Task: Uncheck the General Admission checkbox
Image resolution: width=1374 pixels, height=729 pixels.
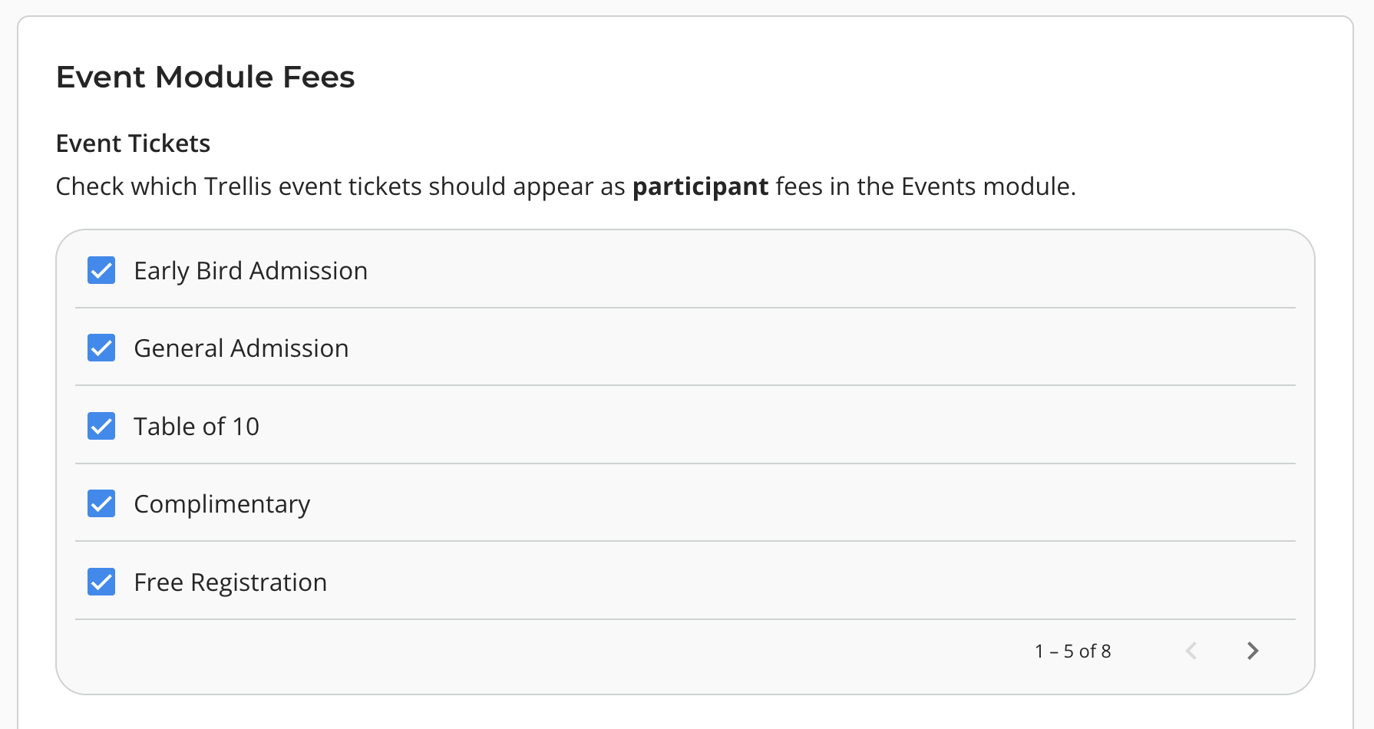Action: point(101,348)
